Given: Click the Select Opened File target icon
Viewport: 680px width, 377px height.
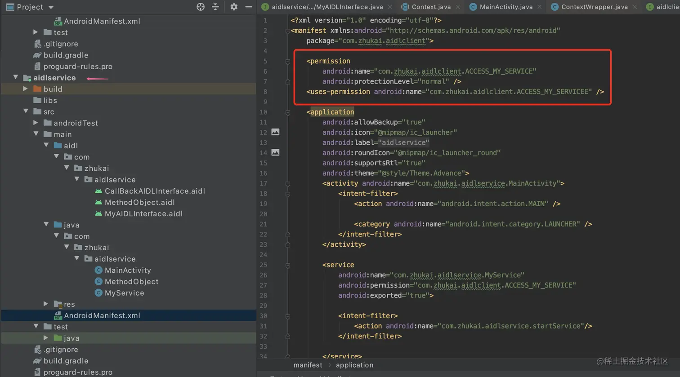Looking at the screenshot, I should tap(201, 7).
